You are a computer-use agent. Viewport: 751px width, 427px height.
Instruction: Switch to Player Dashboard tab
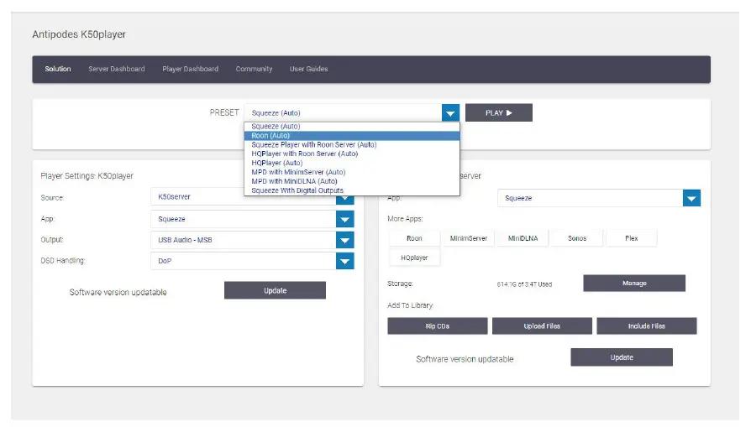190,69
